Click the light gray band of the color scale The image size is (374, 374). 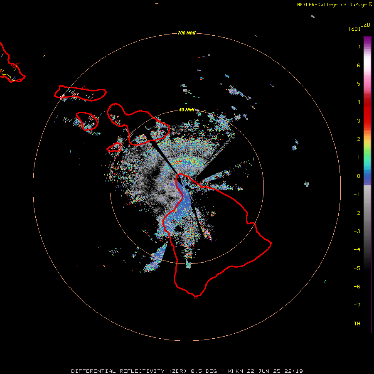click(x=367, y=193)
